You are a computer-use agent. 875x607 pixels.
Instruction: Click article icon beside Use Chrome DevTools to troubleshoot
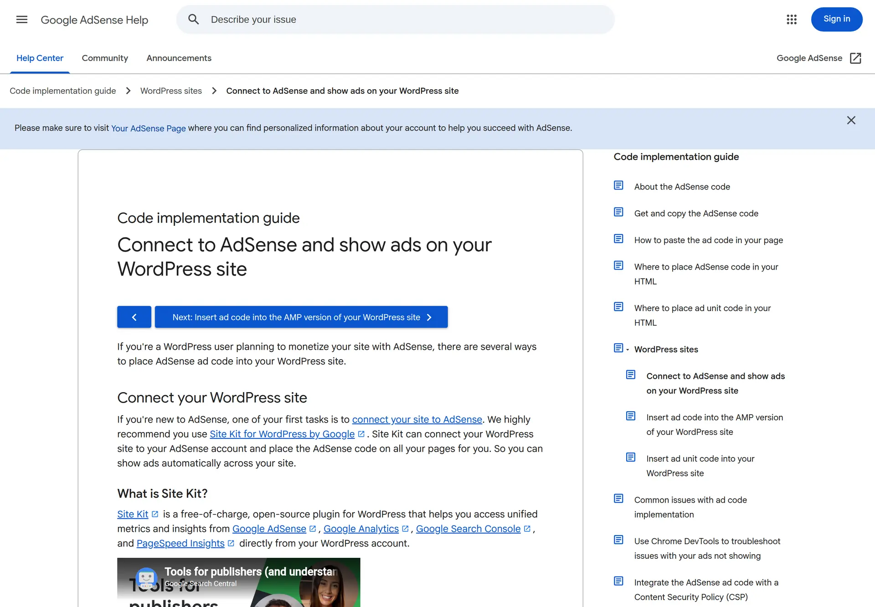pyautogui.click(x=618, y=540)
